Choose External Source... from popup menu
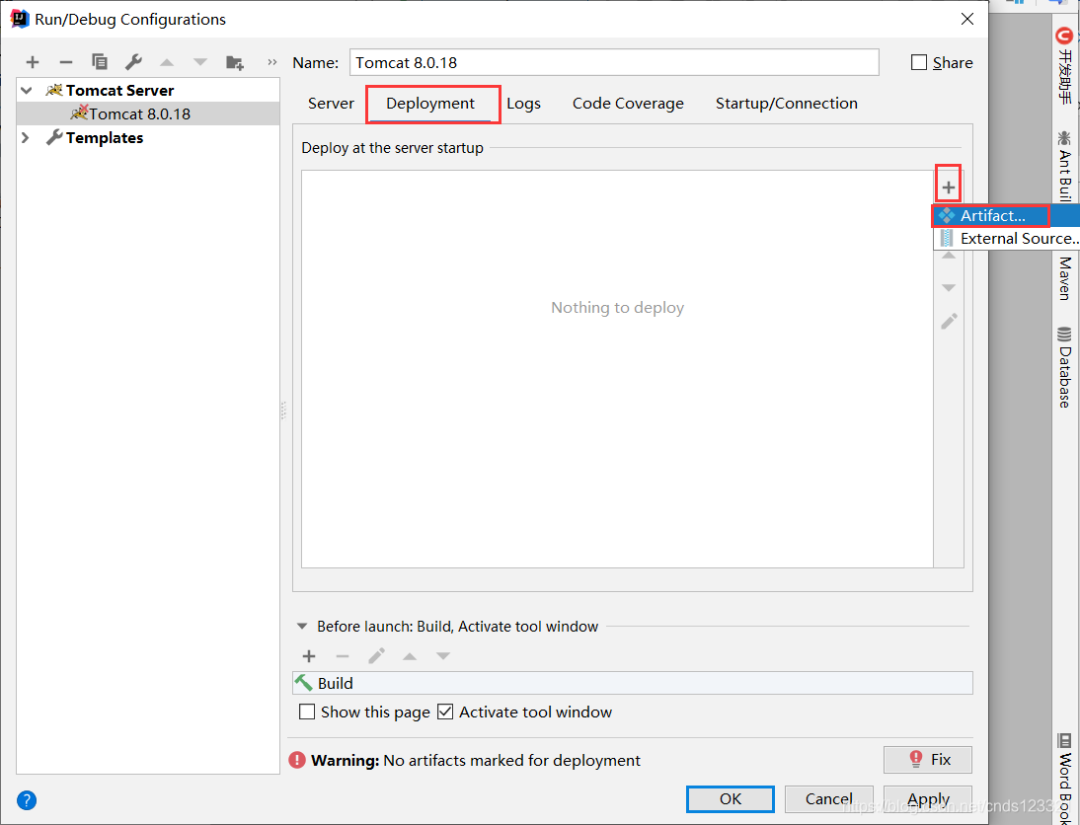This screenshot has width=1080, height=825. click(x=1007, y=238)
